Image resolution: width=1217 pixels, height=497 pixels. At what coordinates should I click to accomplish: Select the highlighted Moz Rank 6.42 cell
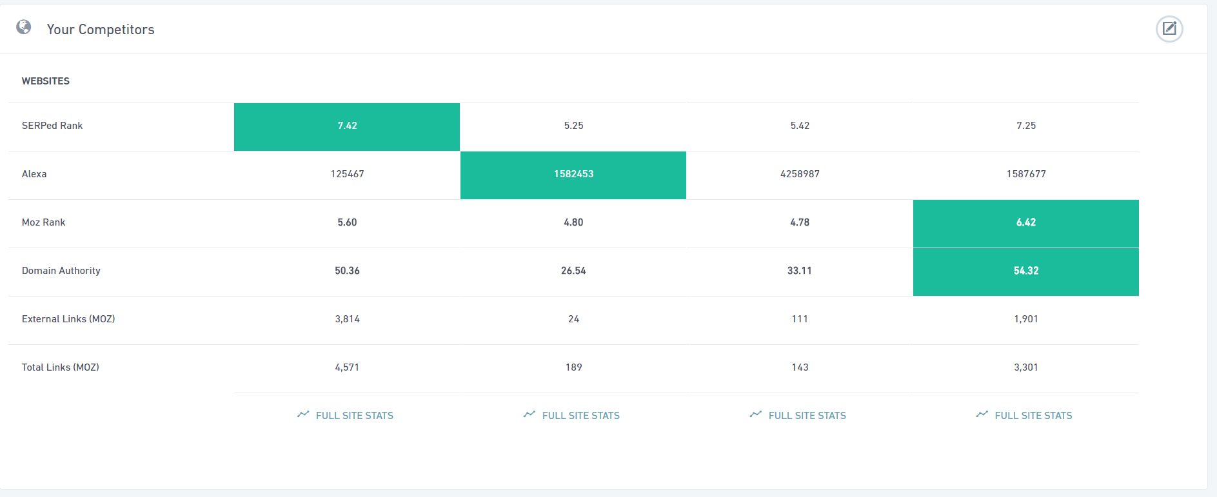tap(1025, 223)
